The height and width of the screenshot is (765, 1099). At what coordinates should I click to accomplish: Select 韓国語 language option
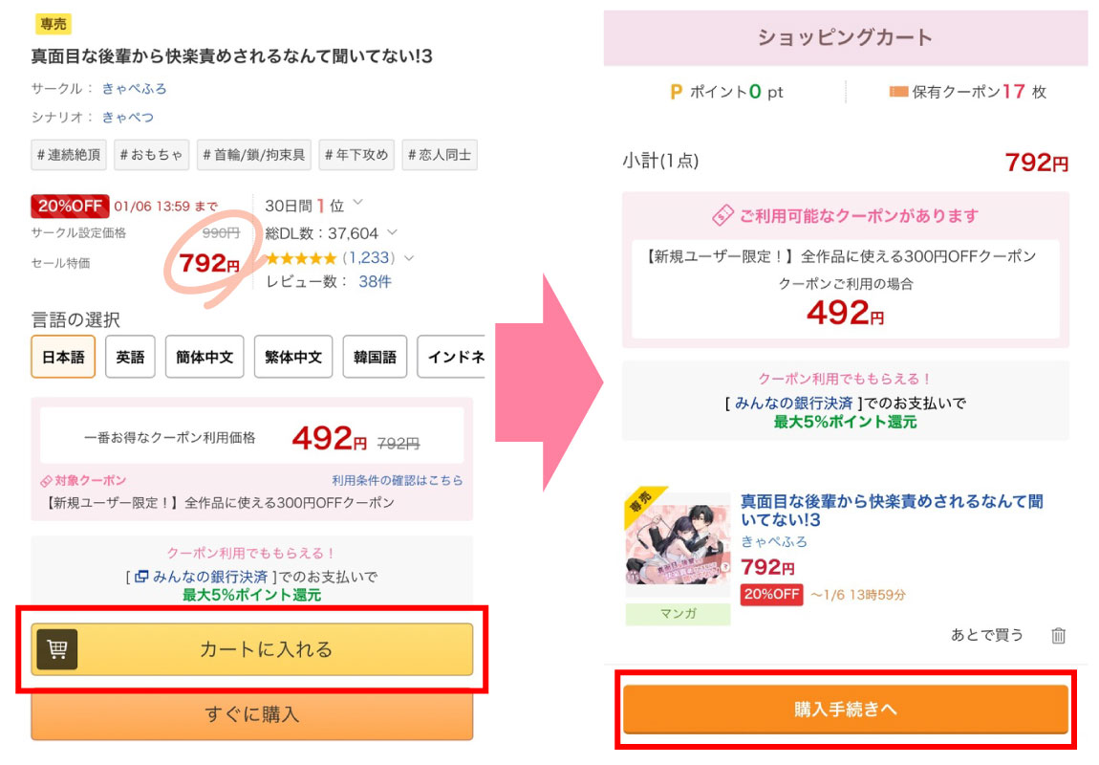(x=377, y=357)
